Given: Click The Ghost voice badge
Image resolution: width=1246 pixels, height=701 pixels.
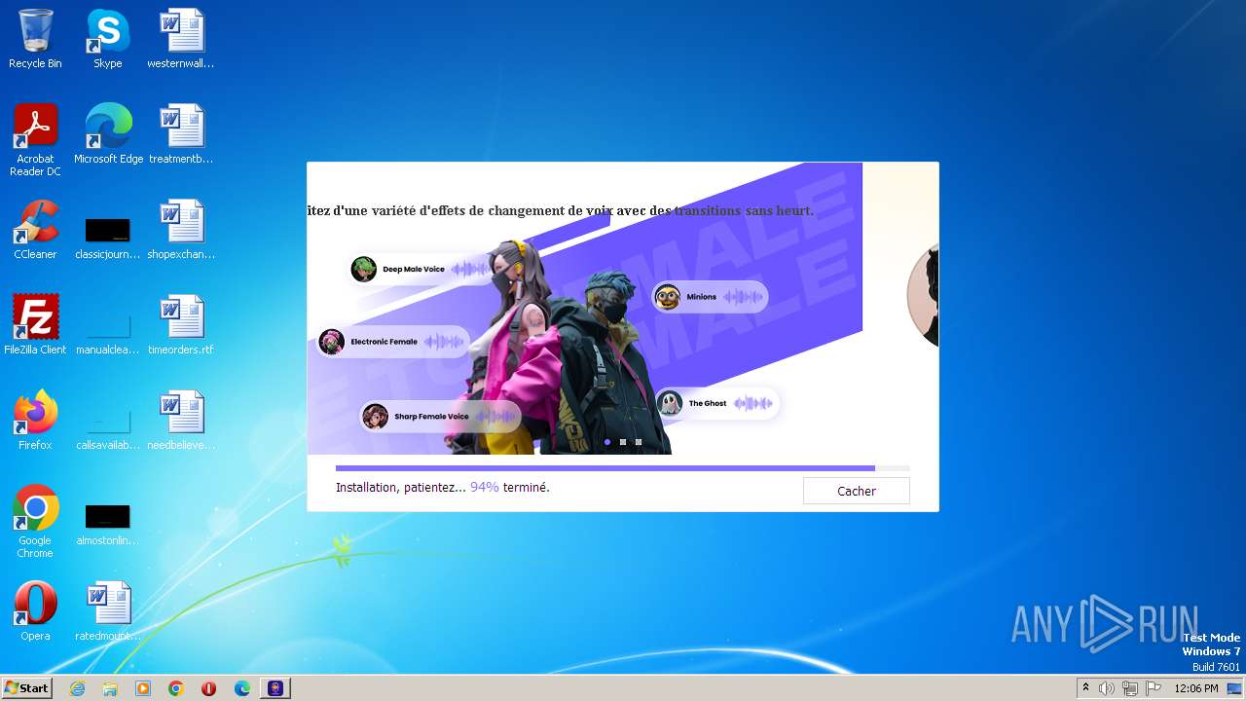Looking at the screenshot, I should [x=717, y=403].
